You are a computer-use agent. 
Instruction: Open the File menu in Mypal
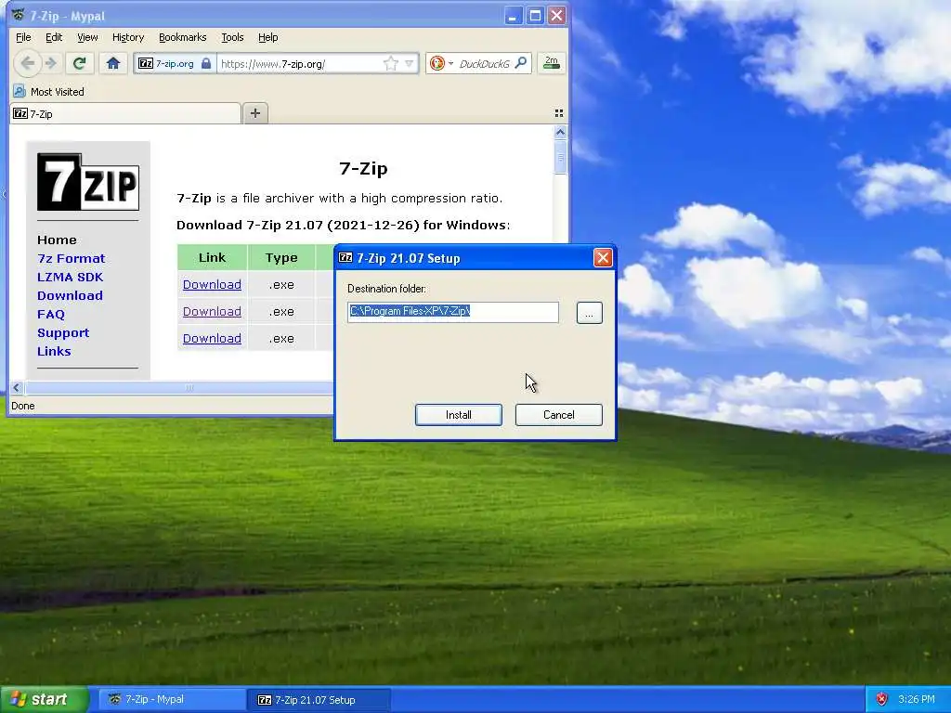23,37
